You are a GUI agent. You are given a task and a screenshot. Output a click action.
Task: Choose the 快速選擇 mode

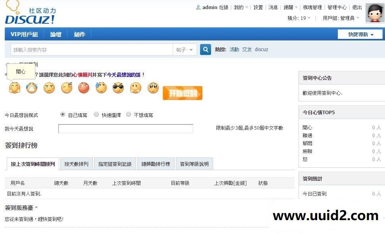click(x=96, y=114)
